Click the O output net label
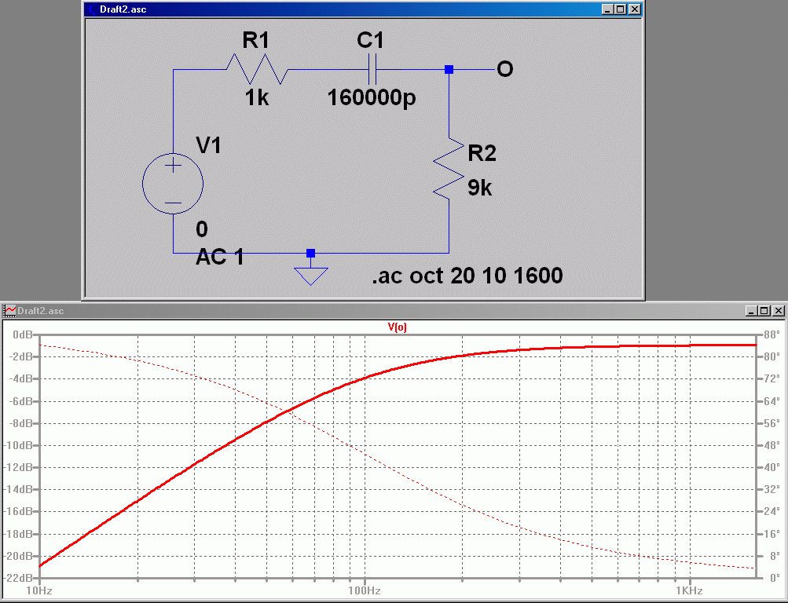This screenshot has width=788, height=603. click(504, 69)
